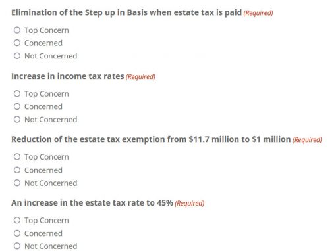Select Top Concern for income tax rates increase
Viewport: 336px width, 251px height.
click(17, 93)
